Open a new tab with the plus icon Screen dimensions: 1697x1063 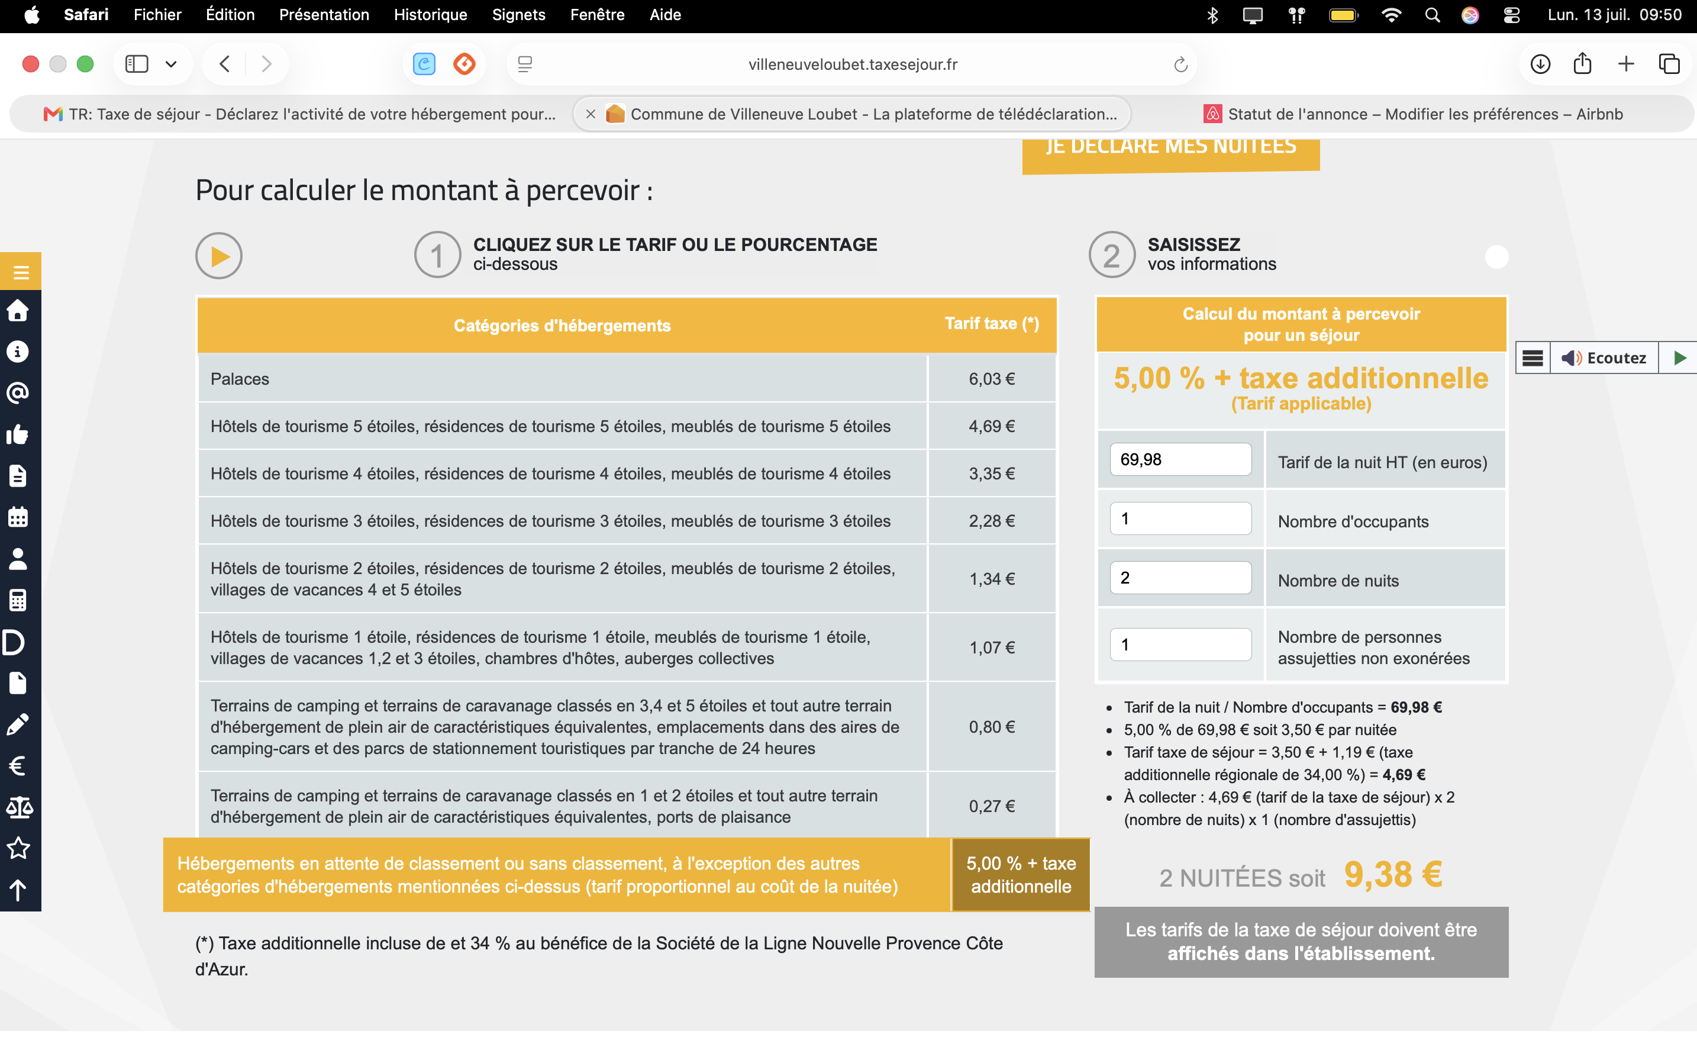1626,64
